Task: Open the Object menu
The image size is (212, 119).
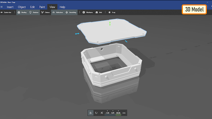Action: 22,7
